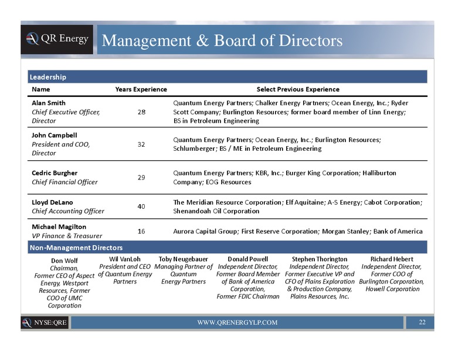Select director name Wil VanLoh
This screenshot has height=352, width=455.
[125, 259]
